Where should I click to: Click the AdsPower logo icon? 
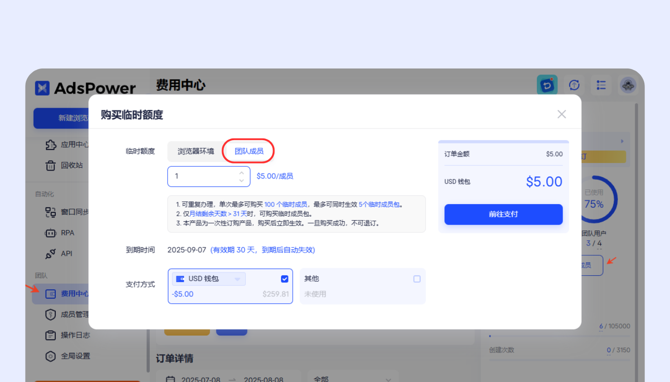(x=42, y=88)
